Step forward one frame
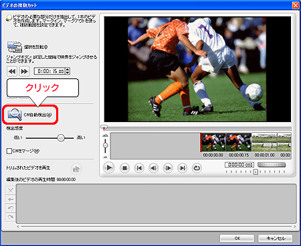Image resolution: width=301 pixels, height=246 pixels. pos(168,168)
